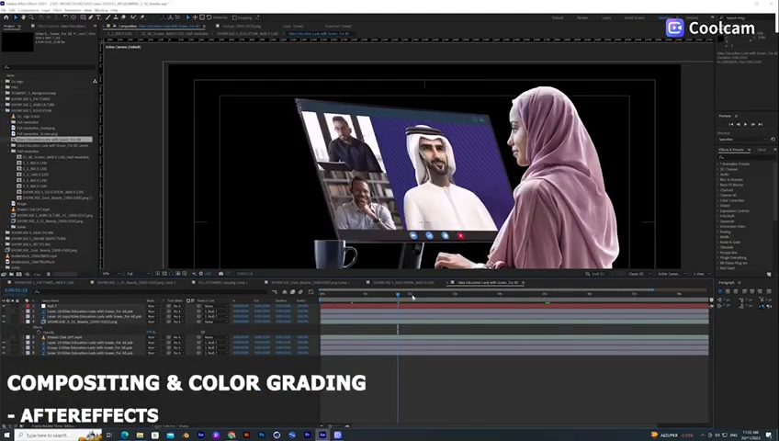The width and height of the screenshot is (779, 441).
Task: Select the Clone Stamp tool
Action: point(116,17)
